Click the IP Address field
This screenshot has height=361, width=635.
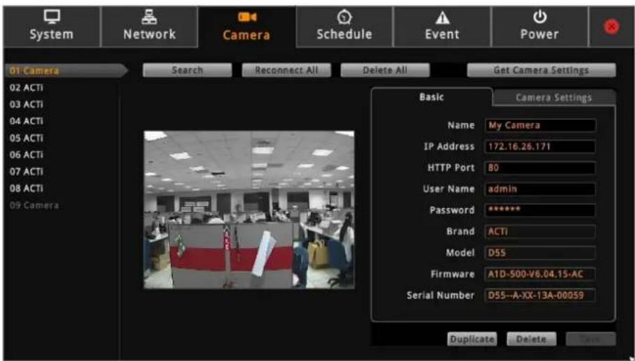(x=540, y=147)
